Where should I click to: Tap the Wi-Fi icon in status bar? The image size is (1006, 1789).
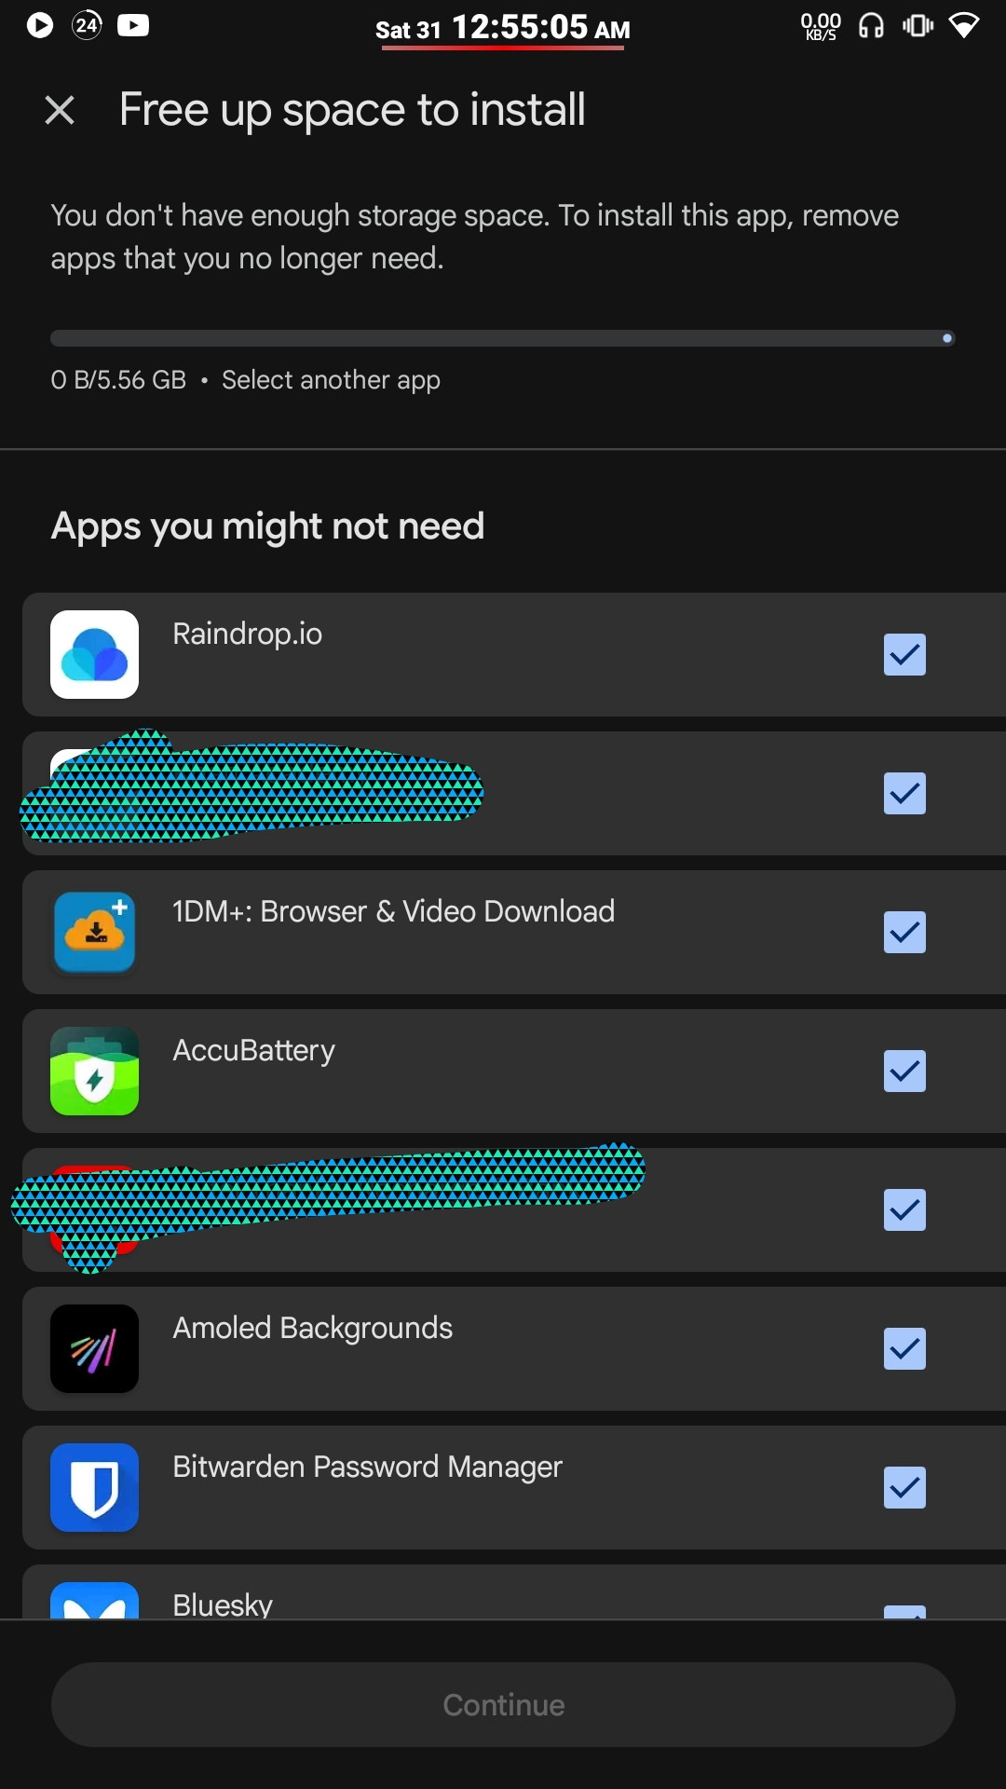coord(964,25)
